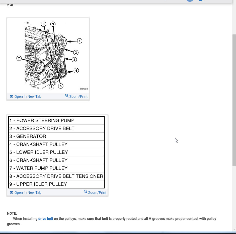Viewport: 236px width, 234px height.
Task: Click the new-tab icon below the parts legend table
Action: click(x=12, y=192)
